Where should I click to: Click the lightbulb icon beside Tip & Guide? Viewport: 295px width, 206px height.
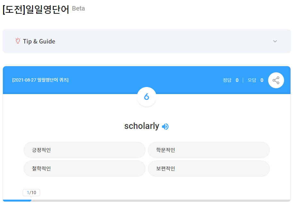18,41
